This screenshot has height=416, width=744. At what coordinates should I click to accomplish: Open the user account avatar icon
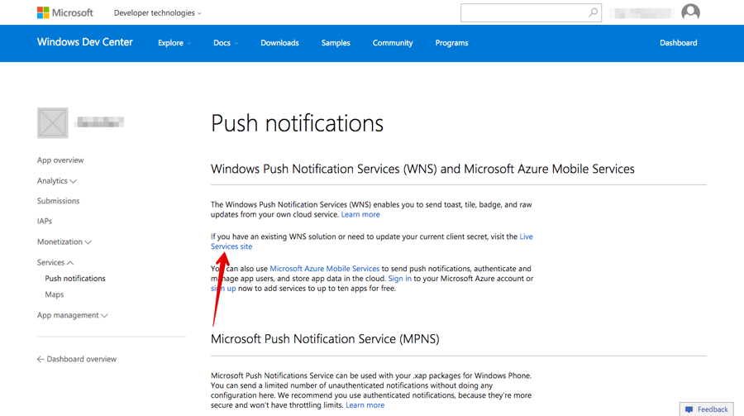(x=690, y=12)
